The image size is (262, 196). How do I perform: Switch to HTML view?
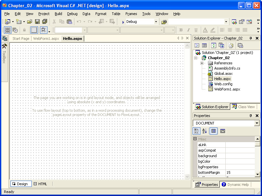40,184
